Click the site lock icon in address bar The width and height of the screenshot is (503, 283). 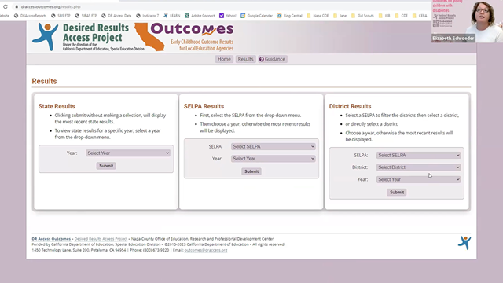pos(17,6)
